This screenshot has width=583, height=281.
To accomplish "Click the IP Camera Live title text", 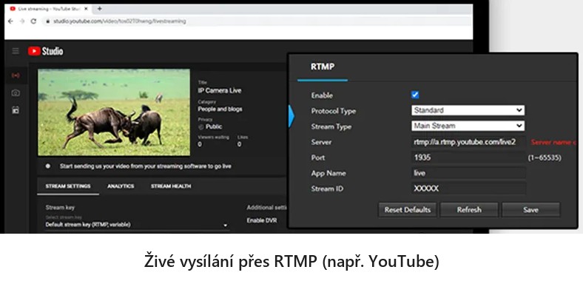I will (x=220, y=91).
